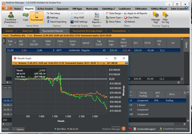Close the Tournament Results tab
192x134 pixels.
pos(66,31)
